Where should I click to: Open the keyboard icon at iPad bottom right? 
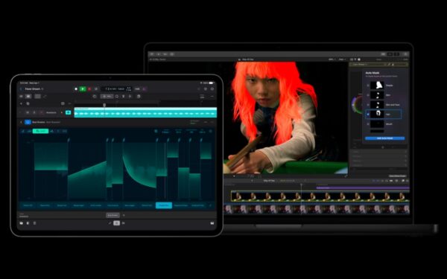212,223
